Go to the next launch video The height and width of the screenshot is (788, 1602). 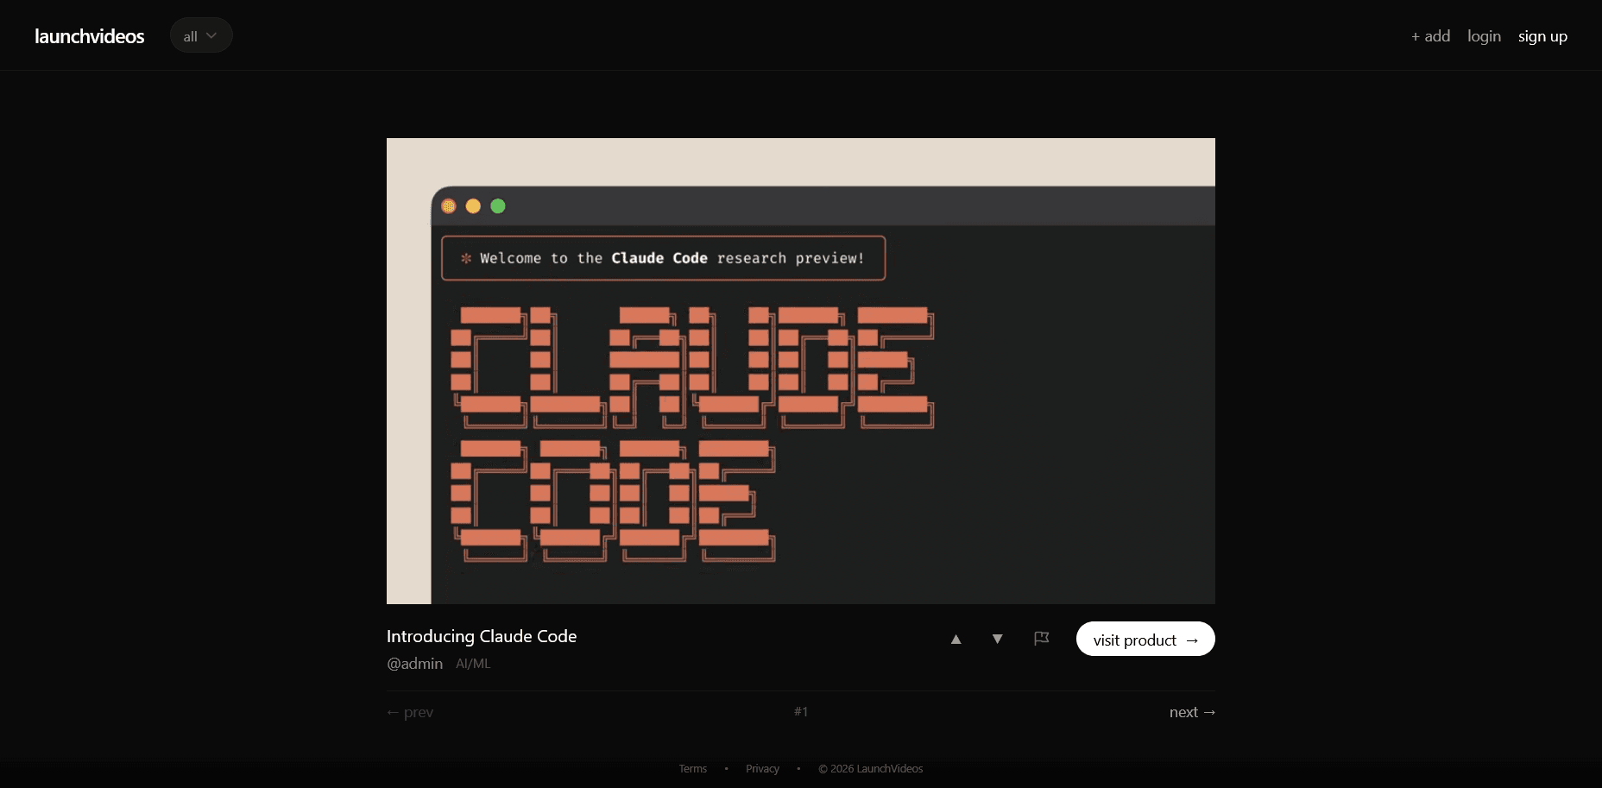click(1192, 711)
